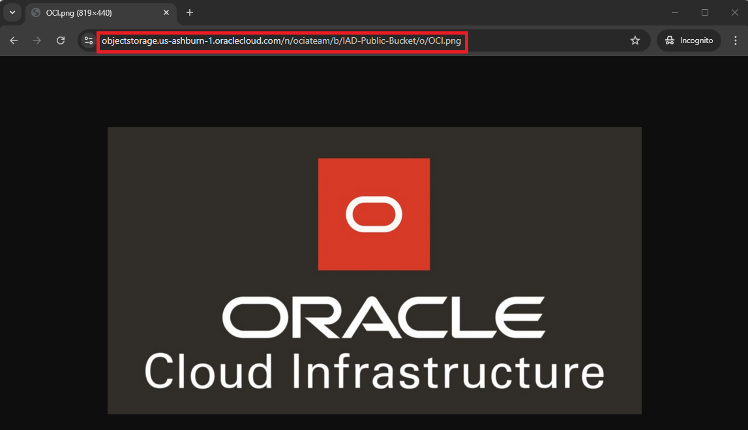
Task: Click the red Oracle logo square
Action: [374, 213]
